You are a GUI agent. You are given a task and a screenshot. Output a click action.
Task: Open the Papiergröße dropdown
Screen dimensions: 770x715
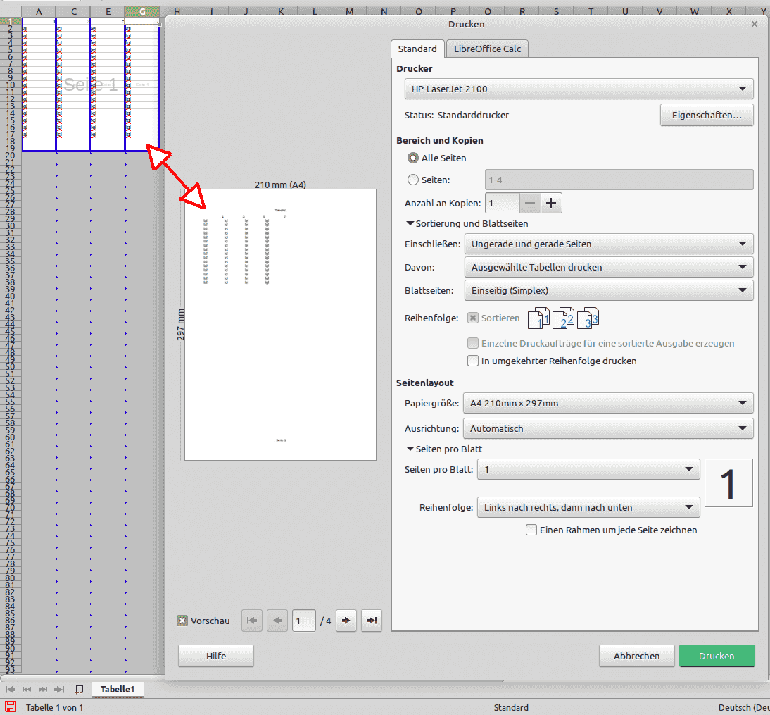(x=608, y=403)
